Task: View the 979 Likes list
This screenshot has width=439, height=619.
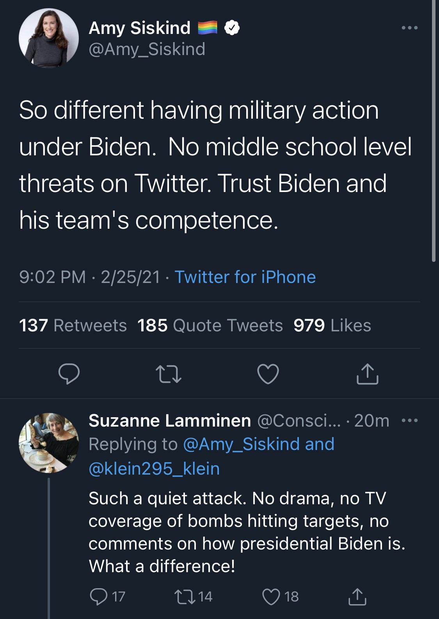Action: point(332,326)
